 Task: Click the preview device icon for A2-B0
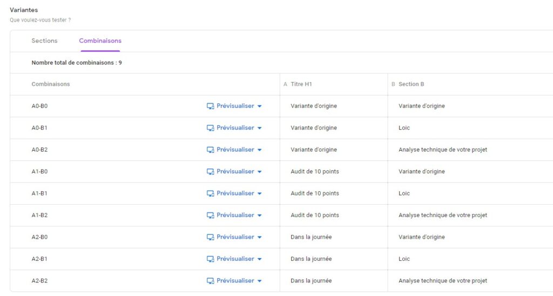pyautogui.click(x=210, y=238)
